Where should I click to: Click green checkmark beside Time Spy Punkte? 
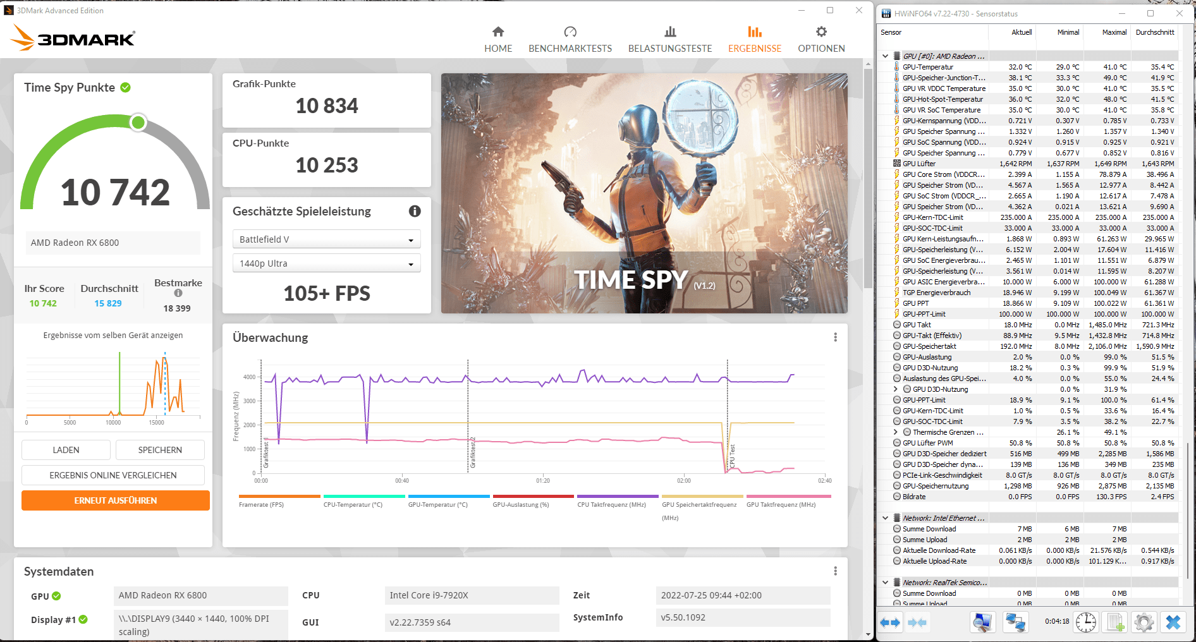(x=125, y=87)
